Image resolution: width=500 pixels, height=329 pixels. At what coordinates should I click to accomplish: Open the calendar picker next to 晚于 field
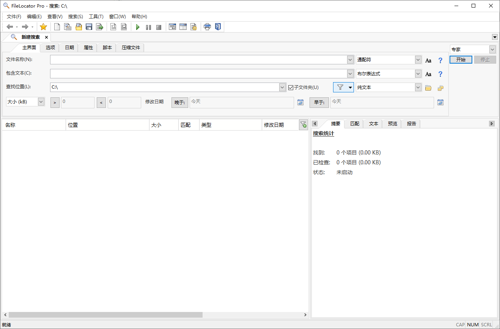tap(300, 102)
